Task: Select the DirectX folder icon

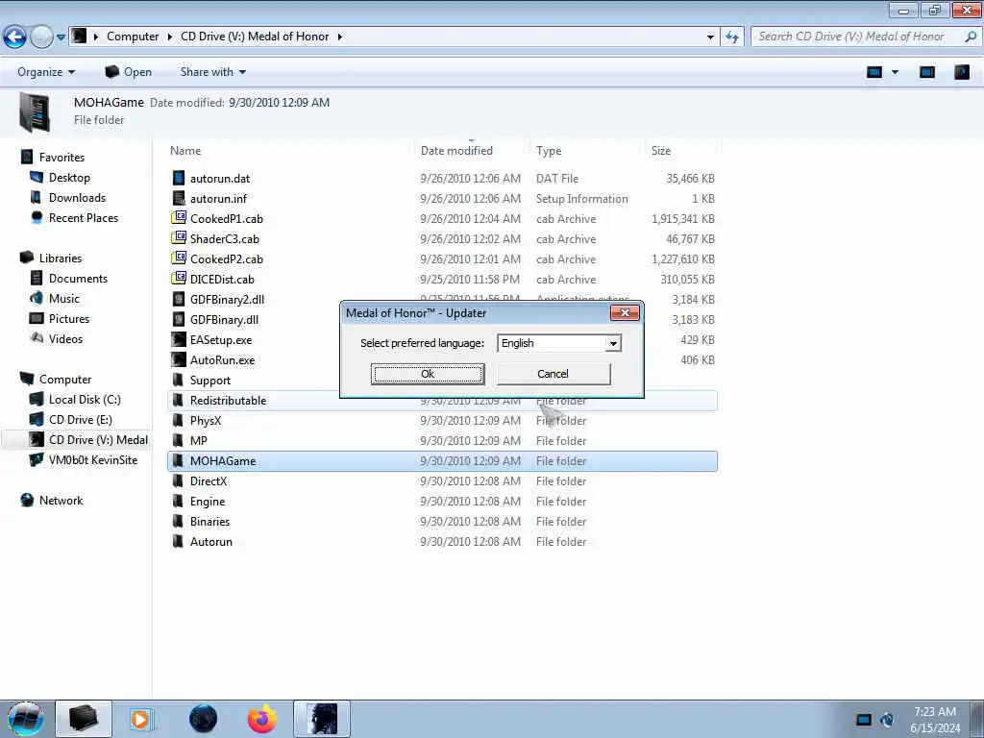Action: coord(179,480)
